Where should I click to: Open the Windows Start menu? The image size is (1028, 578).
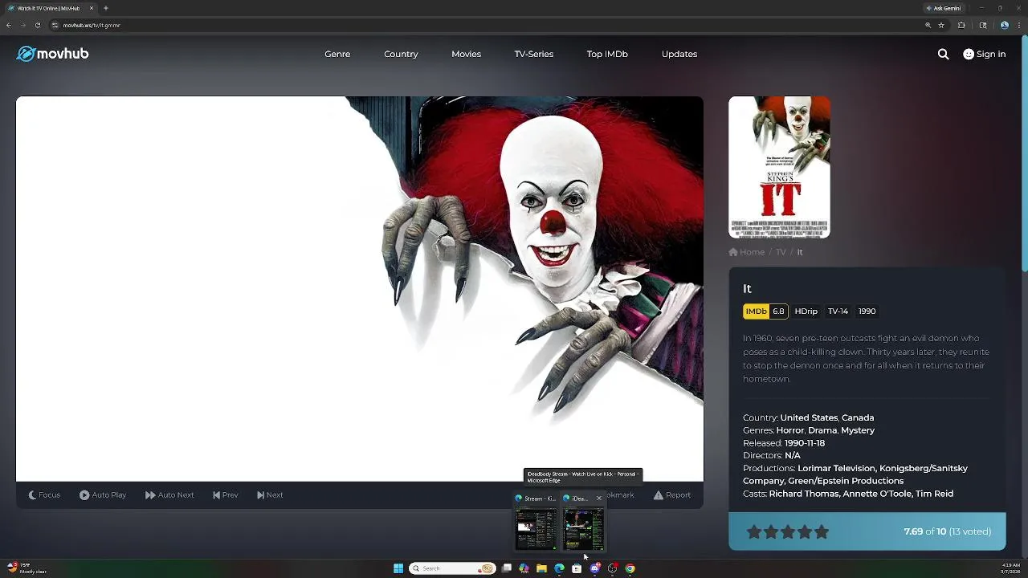[398, 568]
